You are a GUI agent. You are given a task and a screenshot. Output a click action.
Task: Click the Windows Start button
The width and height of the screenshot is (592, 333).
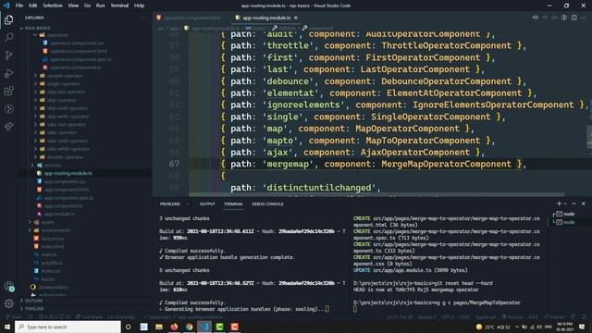pyautogui.click(x=7, y=327)
